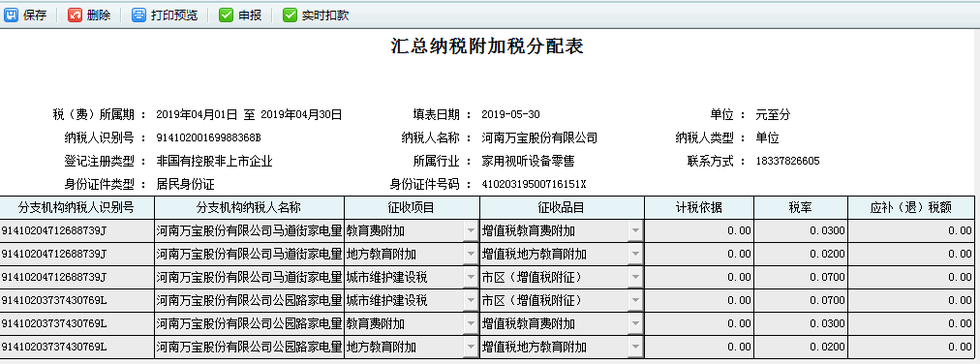The width and height of the screenshot is (980, 364).
Task: Open 征收项目 dropdown in first 地方教育附加 row
Action: point(471,255)
